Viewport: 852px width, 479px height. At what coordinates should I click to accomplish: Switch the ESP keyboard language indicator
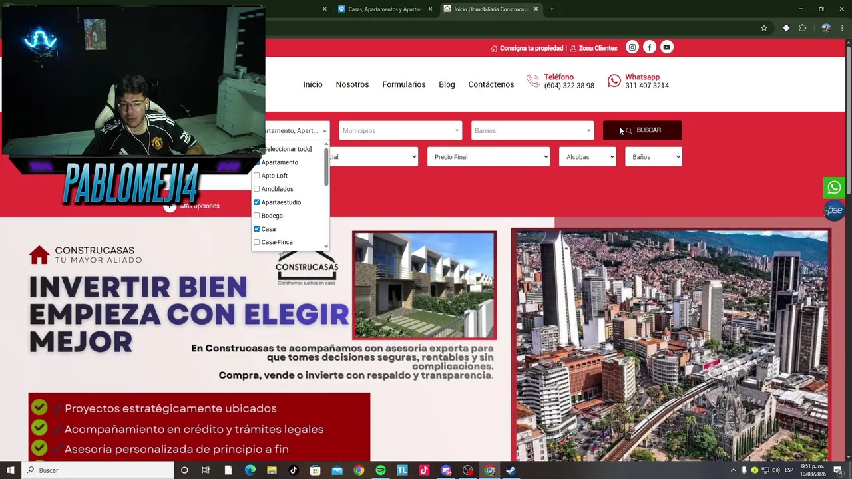click(x=789, y=470)
